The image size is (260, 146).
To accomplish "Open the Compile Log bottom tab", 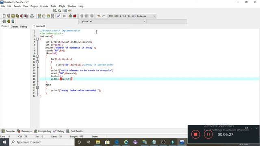I will click(x=42, y=131).
